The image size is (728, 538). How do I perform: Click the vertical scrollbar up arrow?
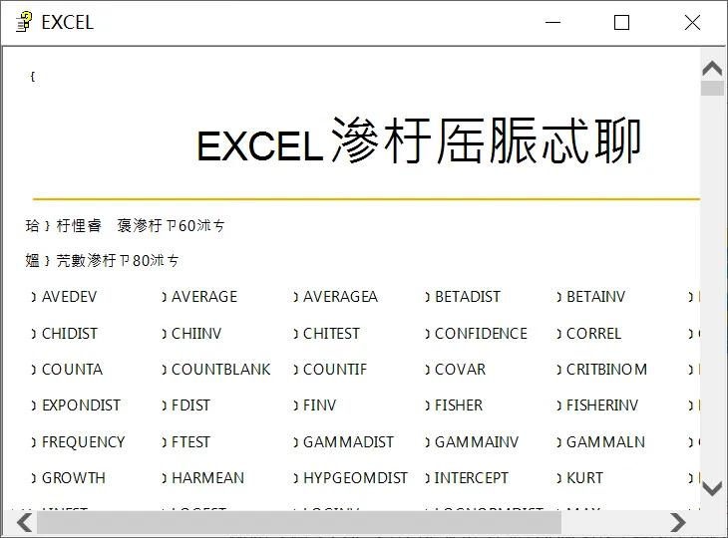coord(712,69)
